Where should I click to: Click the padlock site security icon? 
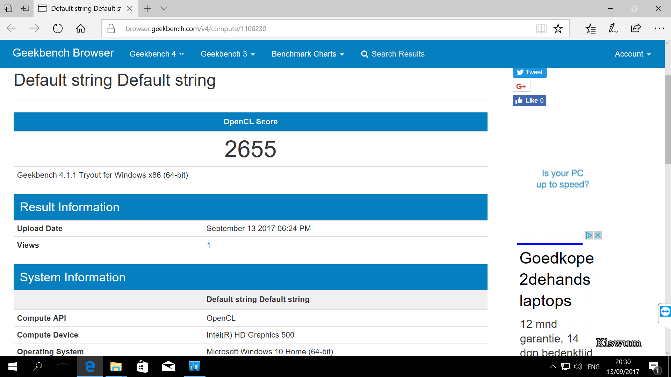click(111, 29)
